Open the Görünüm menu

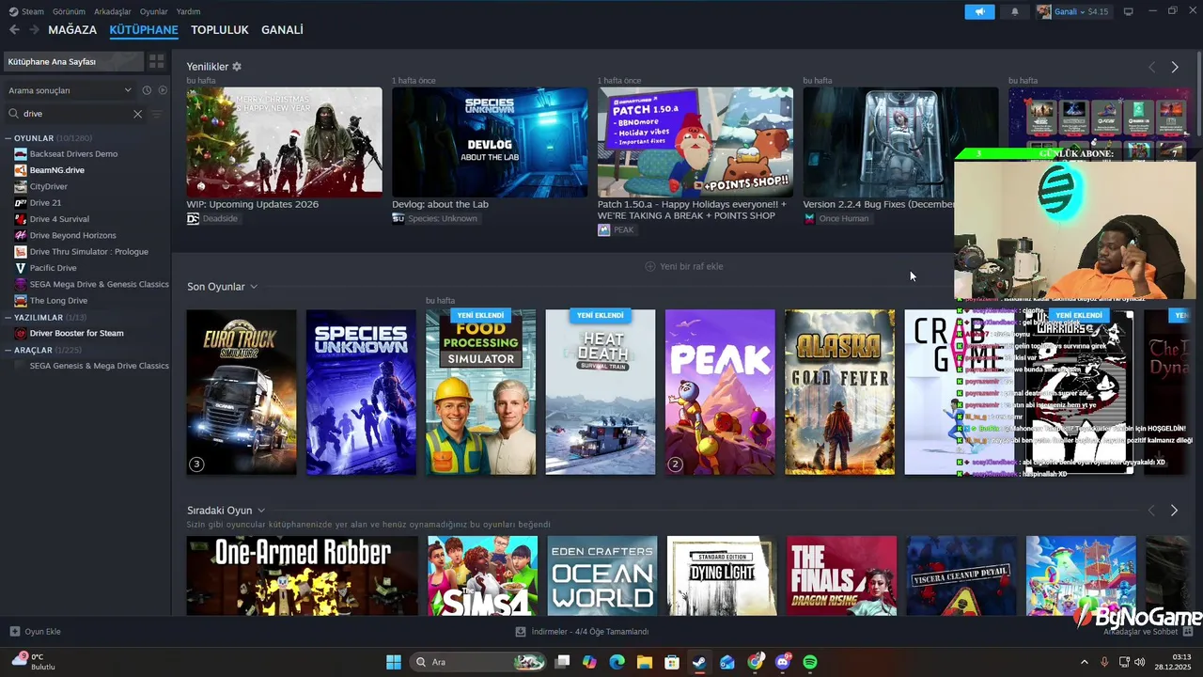pos(69,11)
